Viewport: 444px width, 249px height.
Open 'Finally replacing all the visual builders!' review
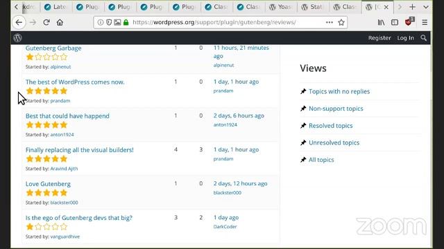click(x=79, y=150)
